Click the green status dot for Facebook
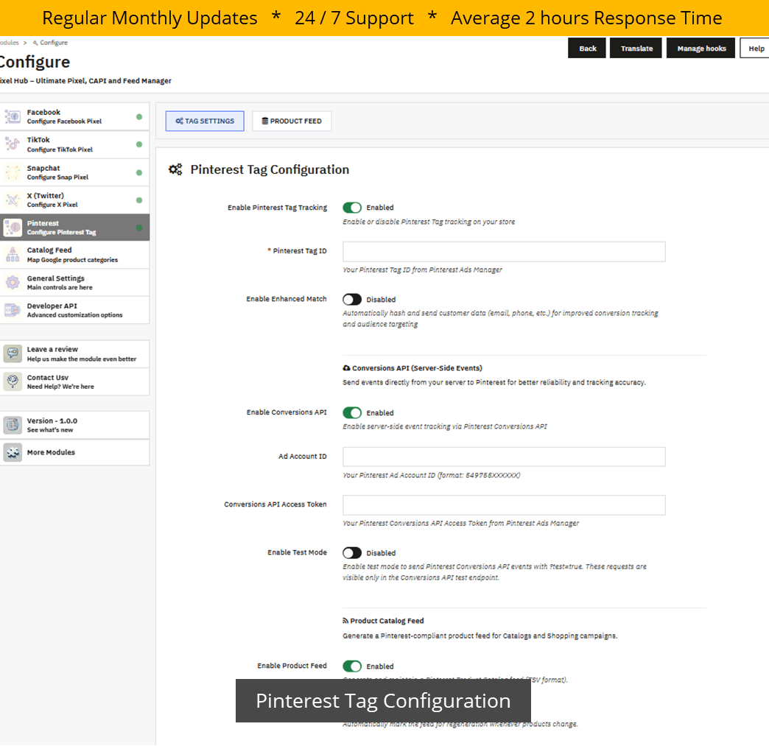Image resolution: width=769 pixels, height=746 pixels. (x=139, y=117)
